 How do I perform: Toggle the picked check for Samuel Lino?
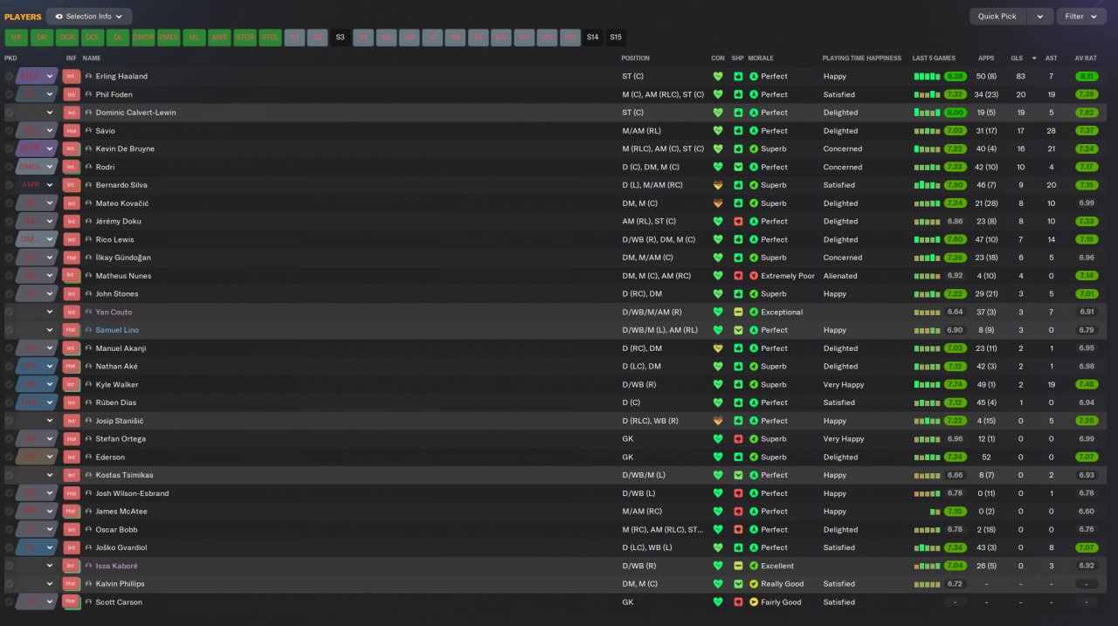tap(9, 330)
